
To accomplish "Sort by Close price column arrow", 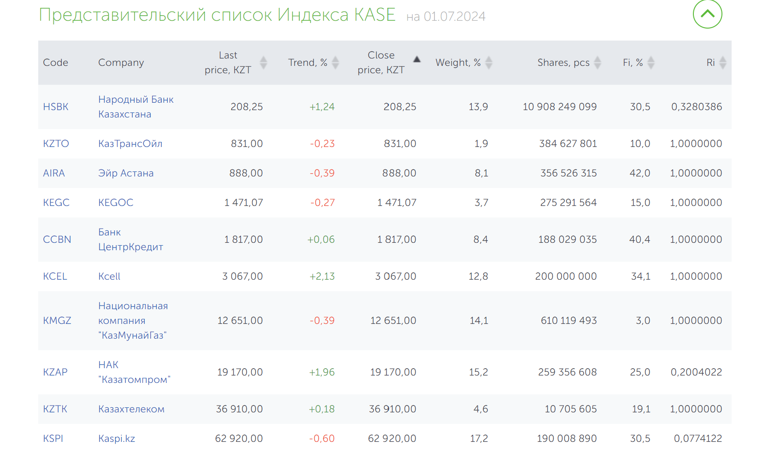I will (417, 59).
